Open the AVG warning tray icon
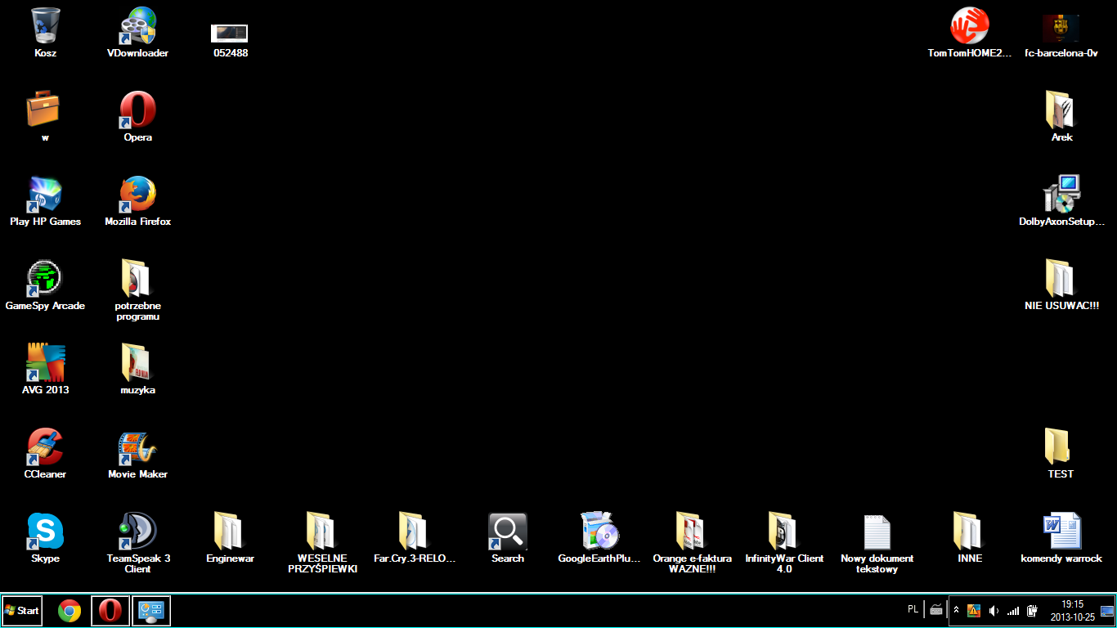The image size is (1117, 628). (x=974, y=610)
